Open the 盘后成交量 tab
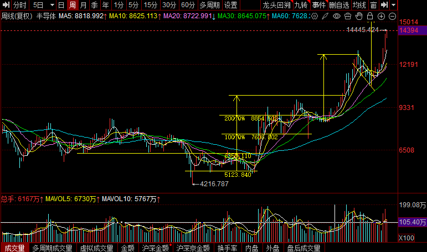The image size is (427, 252). tap(303, 248)
